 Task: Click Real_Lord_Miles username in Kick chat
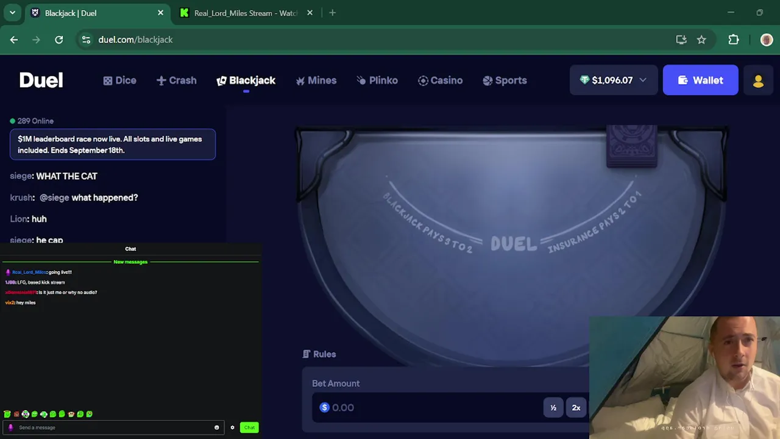29,272
